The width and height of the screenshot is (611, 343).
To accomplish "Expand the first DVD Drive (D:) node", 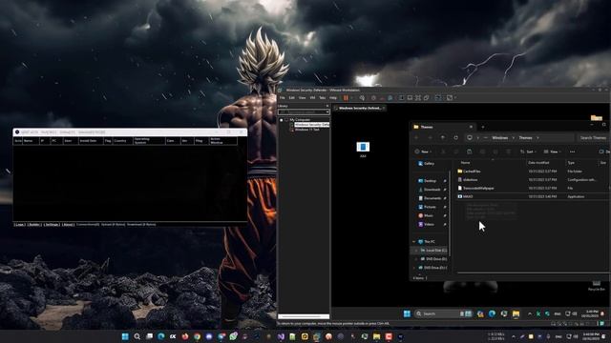I will click(416, 259).
